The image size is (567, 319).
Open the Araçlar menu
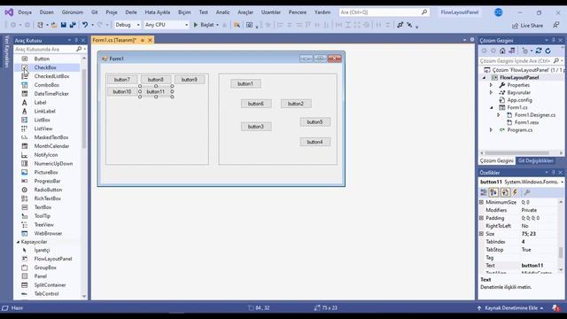click(245, 12)
